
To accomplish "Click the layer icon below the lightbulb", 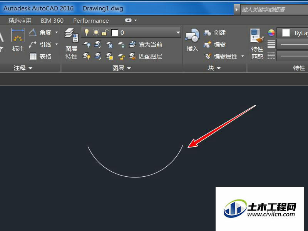I will [x=86, y=45].
